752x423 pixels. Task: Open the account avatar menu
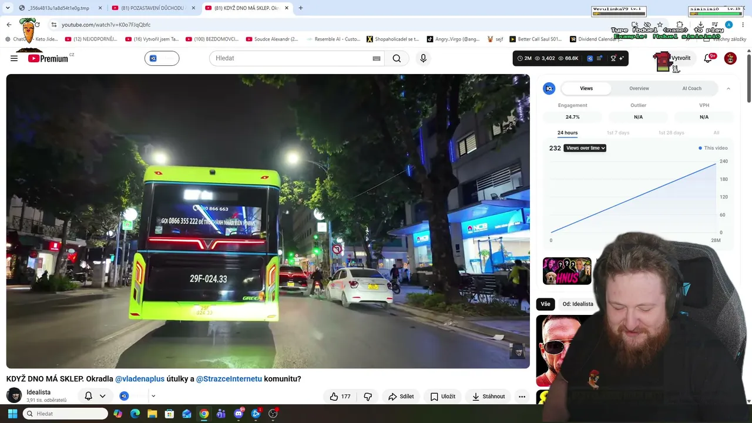(730, 58)
